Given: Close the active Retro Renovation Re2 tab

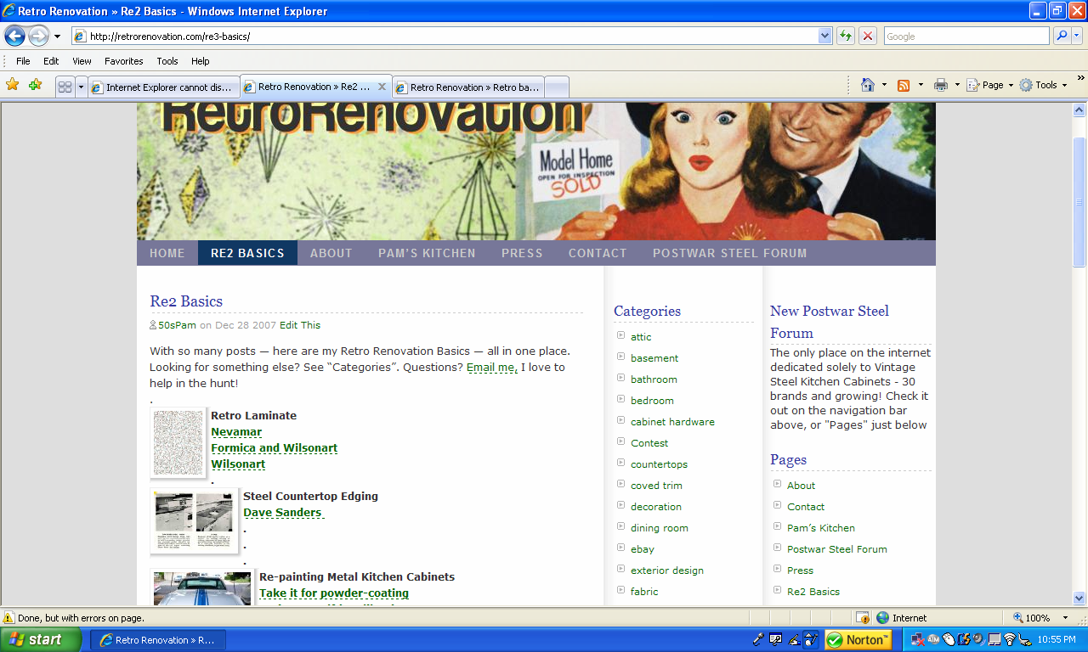Looking at the screenshot, I should (x=382, y=87).
